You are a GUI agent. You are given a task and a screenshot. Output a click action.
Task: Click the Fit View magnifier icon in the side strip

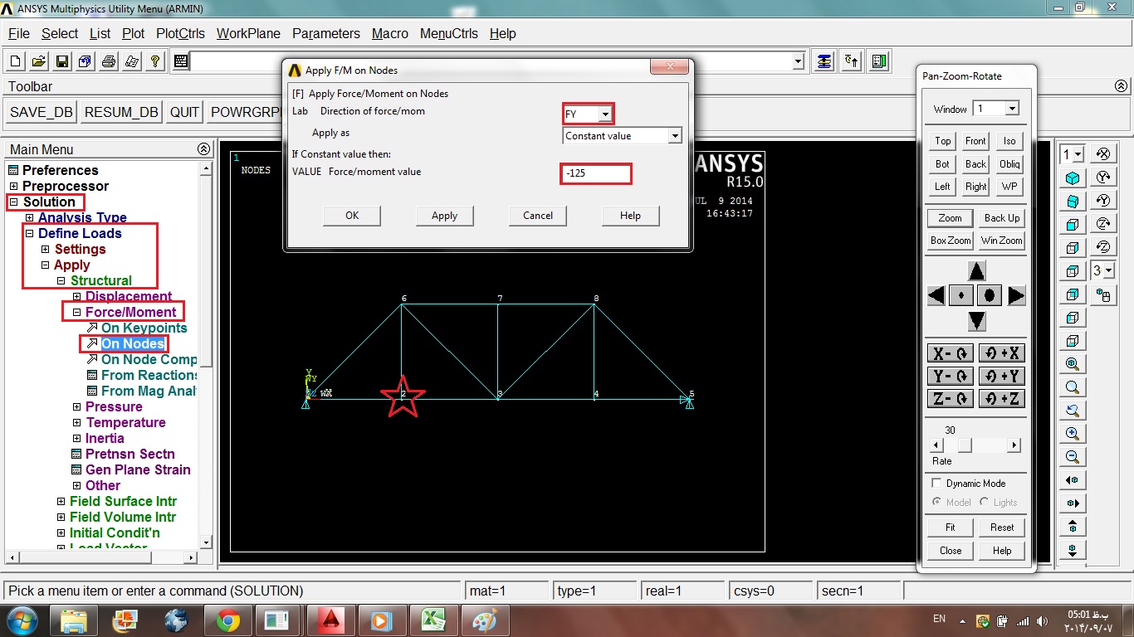(x=1073, y=364)
